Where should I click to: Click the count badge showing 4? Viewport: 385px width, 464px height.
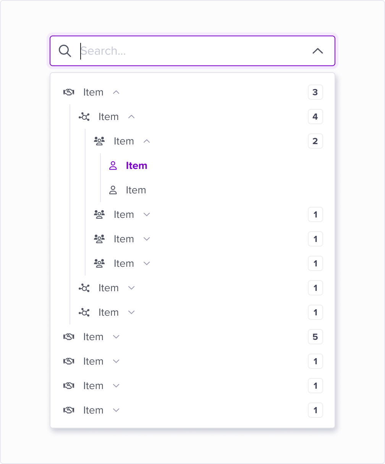point(315,117)
